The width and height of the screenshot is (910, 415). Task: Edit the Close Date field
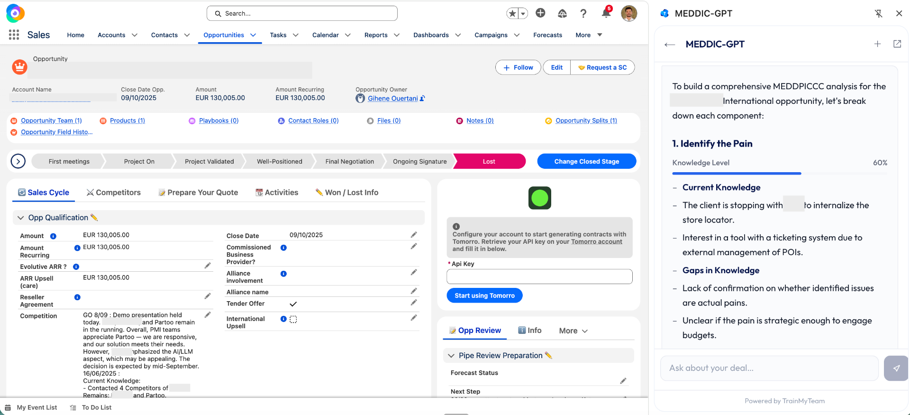[x=414, y=235]
